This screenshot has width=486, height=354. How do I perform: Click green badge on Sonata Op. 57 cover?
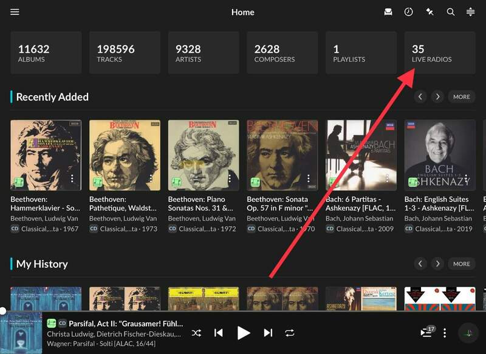(x=255, y=182)
